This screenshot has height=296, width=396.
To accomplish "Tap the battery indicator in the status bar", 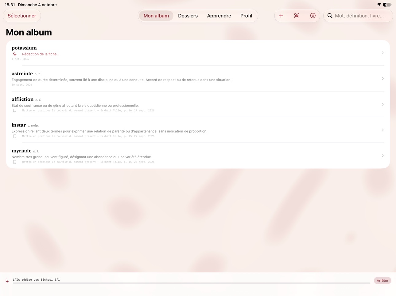I will [387, 5].
